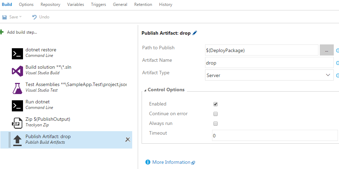The height and width of the screenshot is (169, 339).
Task: Tick the Always run checkbox
Action: (216, 124)
